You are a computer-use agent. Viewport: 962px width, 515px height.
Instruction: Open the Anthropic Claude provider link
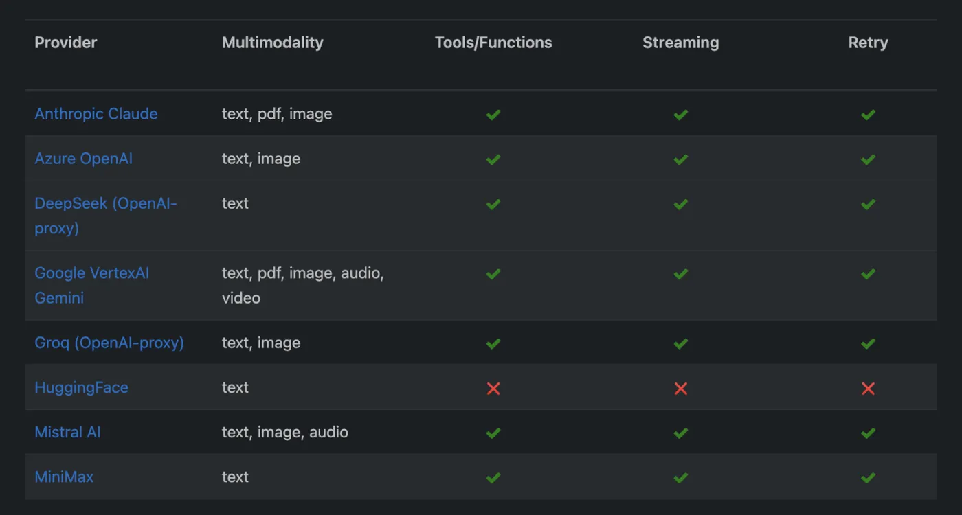click(96, 114)
